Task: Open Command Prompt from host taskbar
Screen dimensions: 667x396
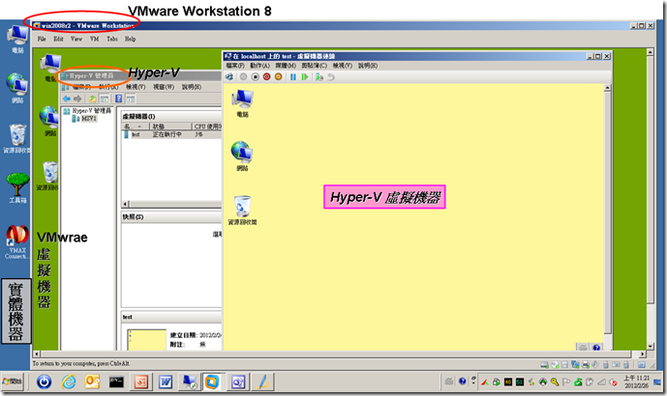Action: point(116,382)
